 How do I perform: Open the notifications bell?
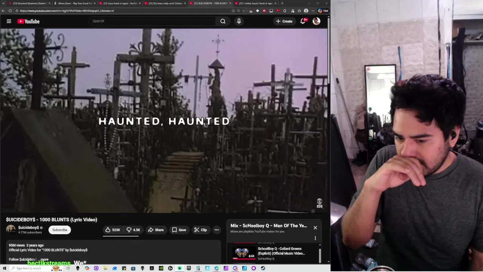(x=303, y=21)
